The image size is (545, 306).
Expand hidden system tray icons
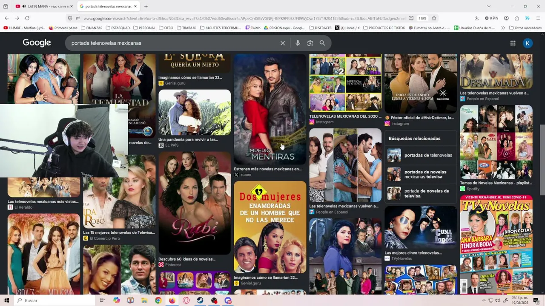coord(484,300)
